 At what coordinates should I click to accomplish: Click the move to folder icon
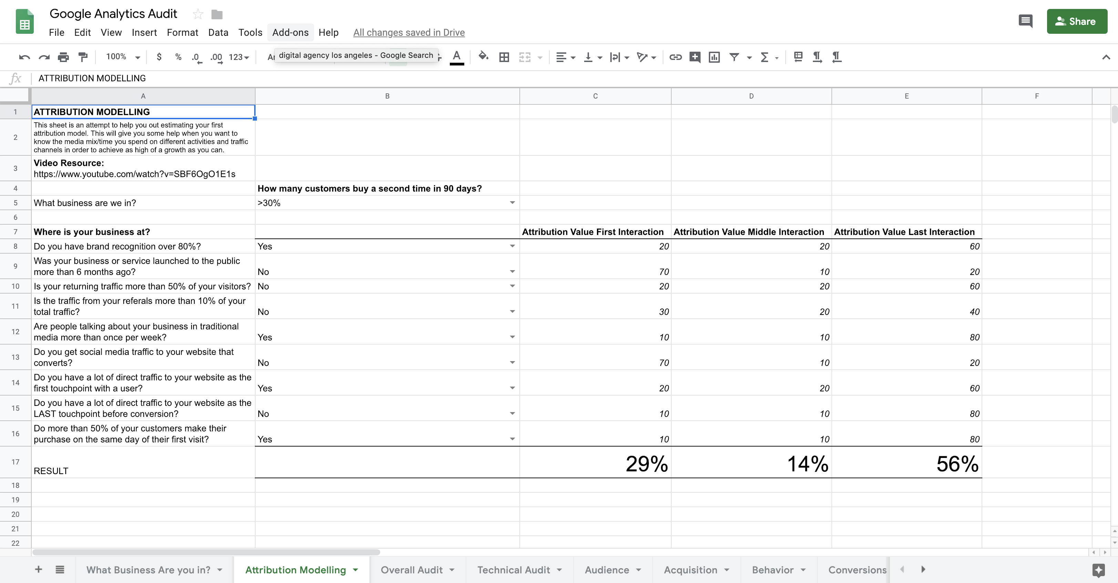pos(217,15)
